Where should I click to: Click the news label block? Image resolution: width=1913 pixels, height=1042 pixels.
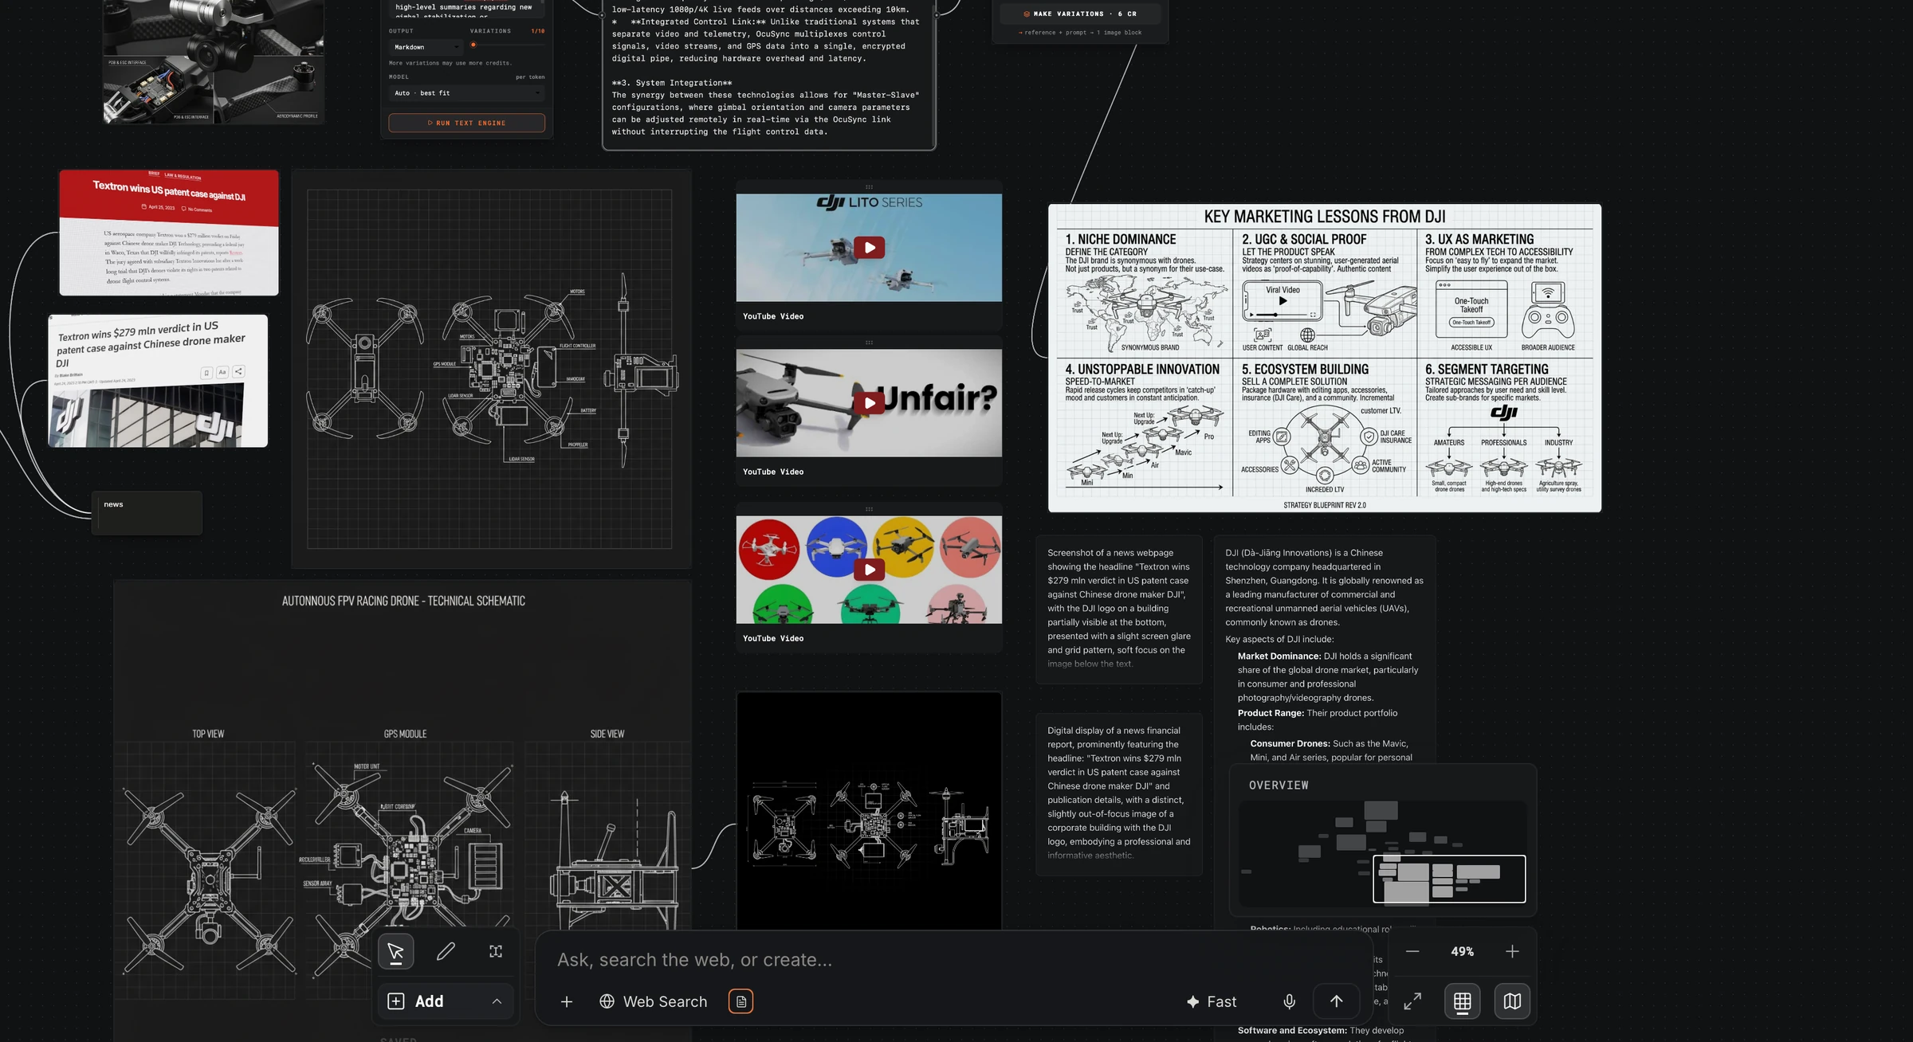coord(147,513)
